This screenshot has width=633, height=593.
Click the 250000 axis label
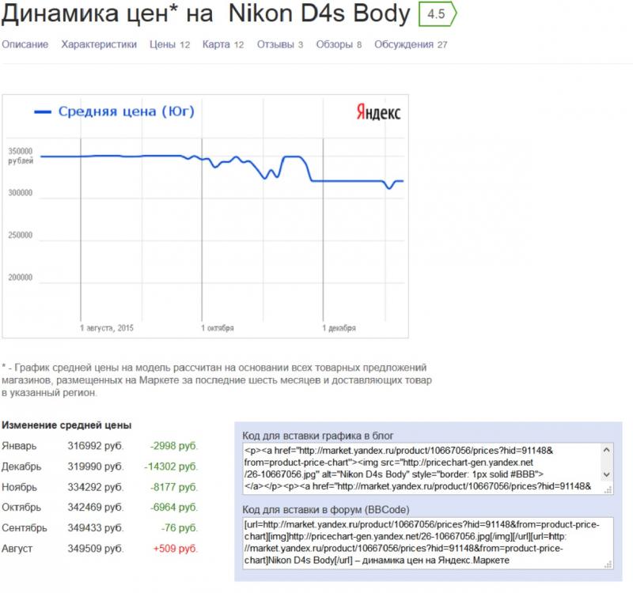pos(21,235)
